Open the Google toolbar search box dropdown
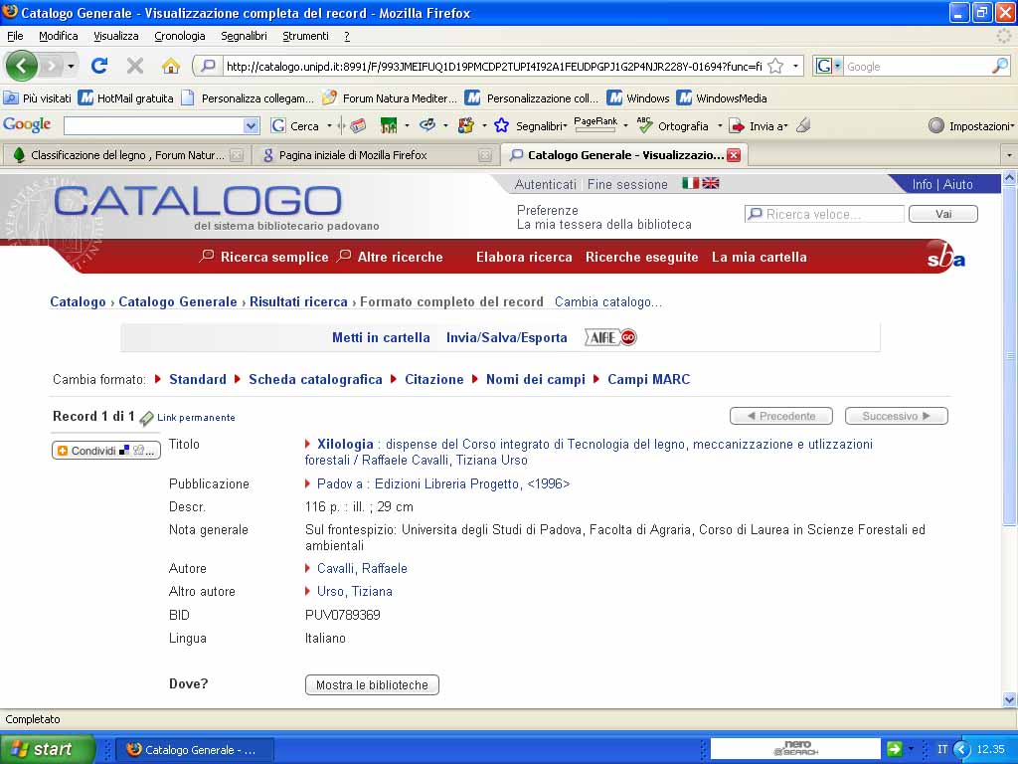The width and height of the screenshot is (1018, 764). [252, 125]
